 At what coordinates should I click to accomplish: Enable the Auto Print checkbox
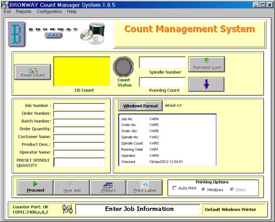(175, 188)
